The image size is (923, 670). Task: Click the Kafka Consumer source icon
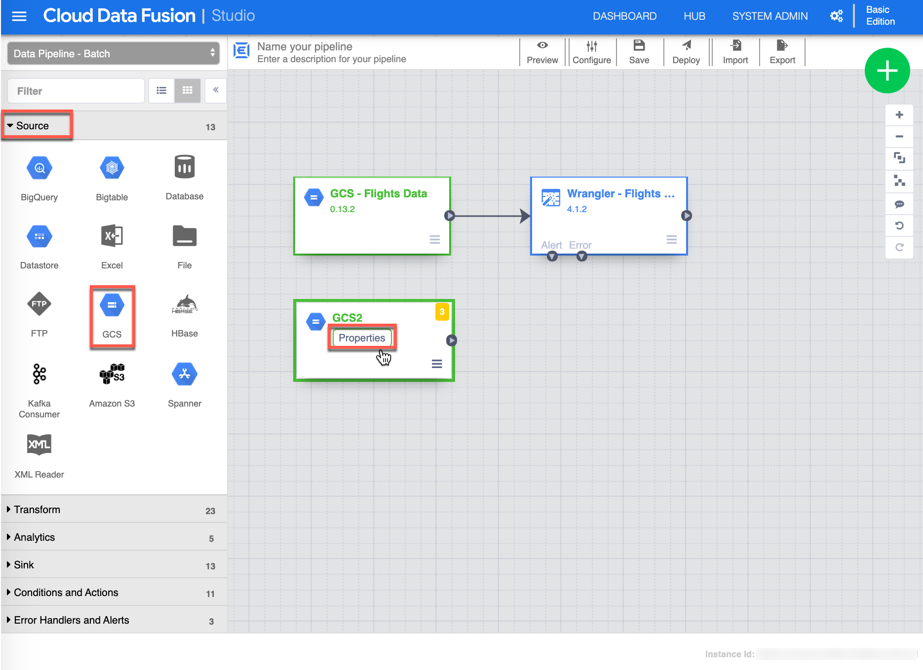click(39, 374)
